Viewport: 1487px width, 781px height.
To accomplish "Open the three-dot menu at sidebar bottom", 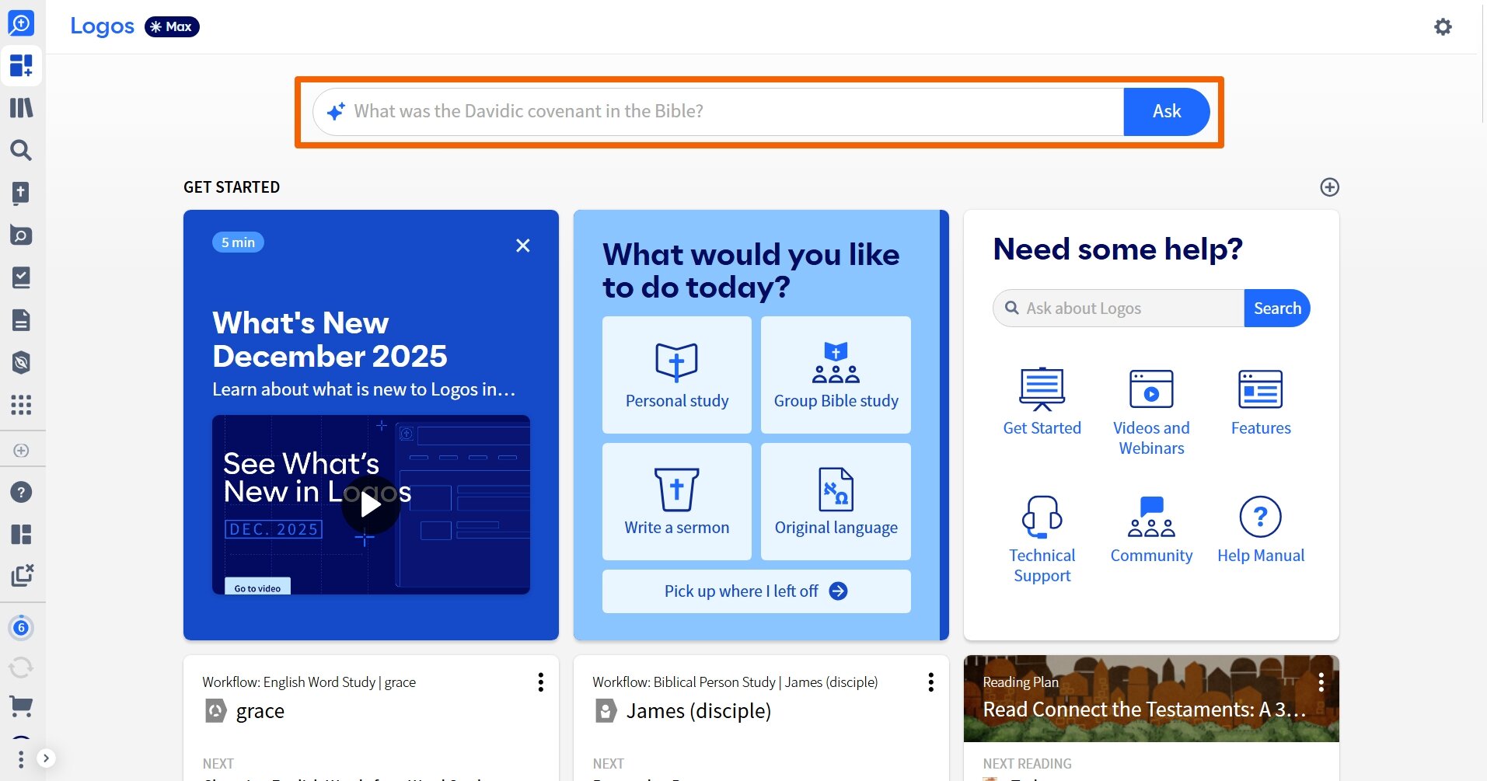I will pos(20,758).
